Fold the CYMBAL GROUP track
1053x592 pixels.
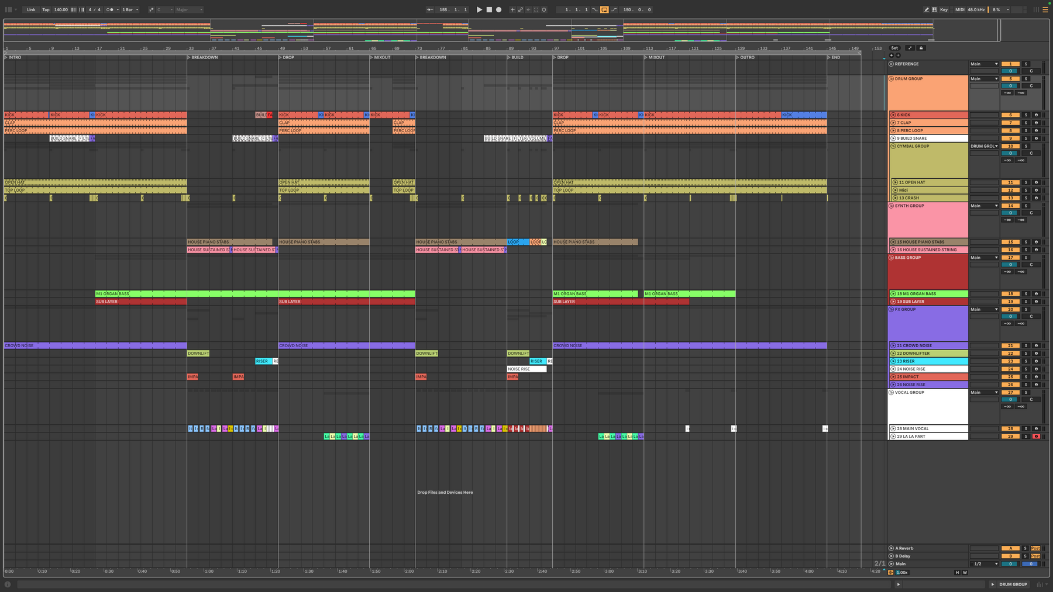pyautogui.click(x=893, y=146)
